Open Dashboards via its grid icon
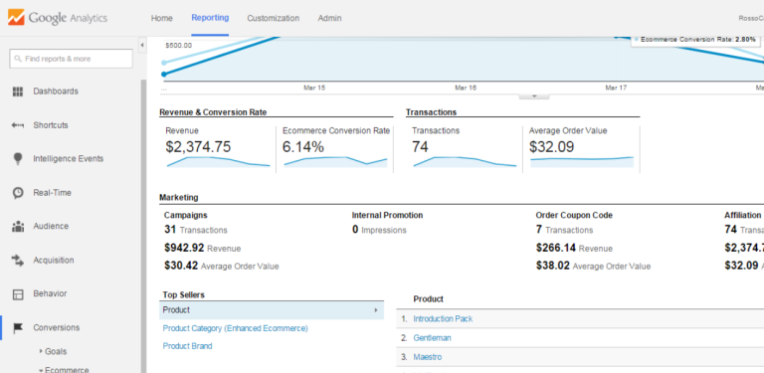The height and width of the screenshot is (373, 764). pos(18,92)
